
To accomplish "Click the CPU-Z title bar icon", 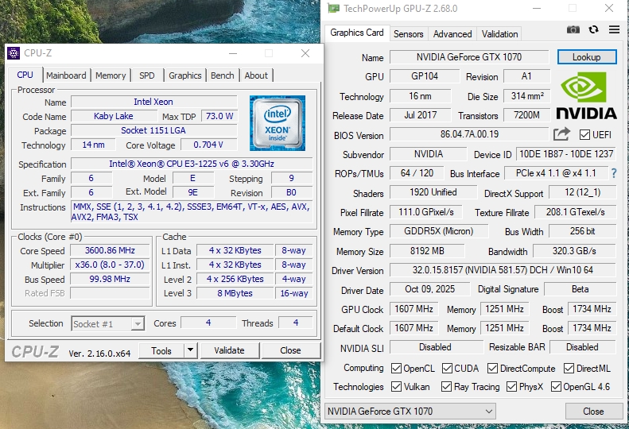I will pos(14,53).
